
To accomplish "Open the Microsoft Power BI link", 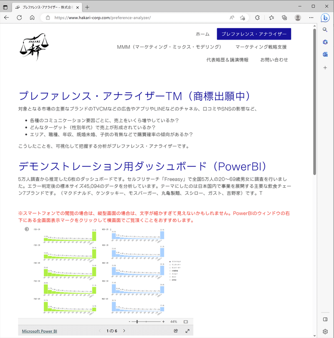I will tap(40, 331).
